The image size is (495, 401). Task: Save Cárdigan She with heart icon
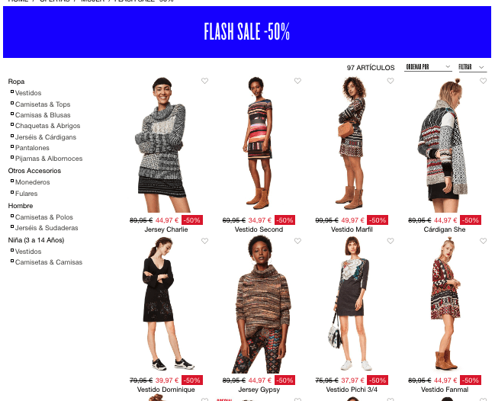483,81
